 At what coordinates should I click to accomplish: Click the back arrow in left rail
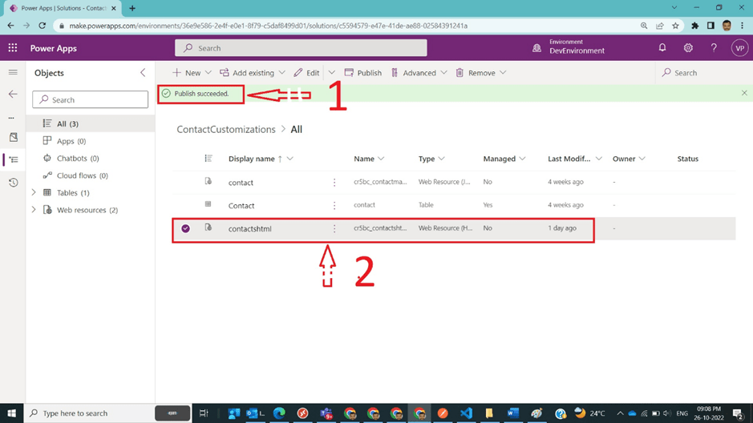tap(13, 95)
